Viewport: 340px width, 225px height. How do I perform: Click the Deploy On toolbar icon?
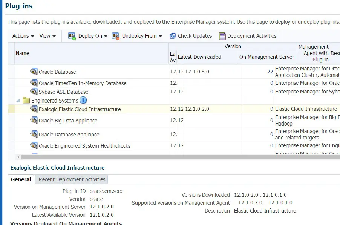[72, 36]
